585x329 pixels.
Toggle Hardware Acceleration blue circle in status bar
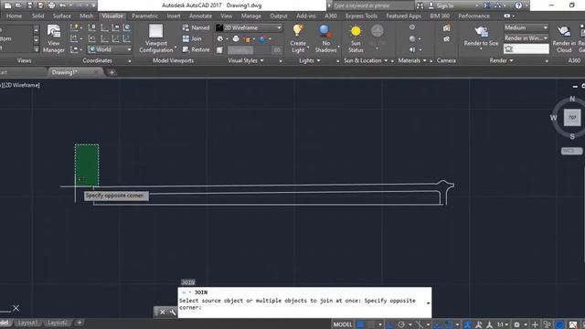(x=559, y=324)
